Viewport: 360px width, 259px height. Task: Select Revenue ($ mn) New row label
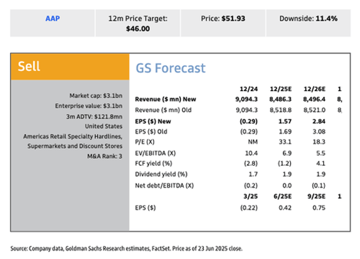(x=165, y=99)
